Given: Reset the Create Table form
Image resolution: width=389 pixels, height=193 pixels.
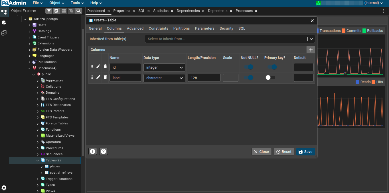Looking at the screenshot, I should [284, 151].
